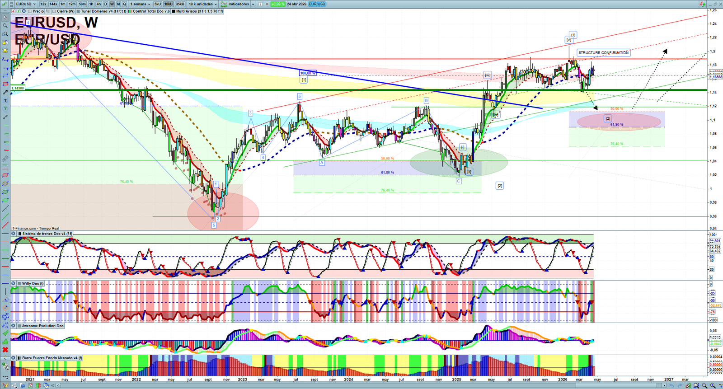This screenshot has width=723, height=389.
Task: Select the text label tool
Action: click(5, 100)
